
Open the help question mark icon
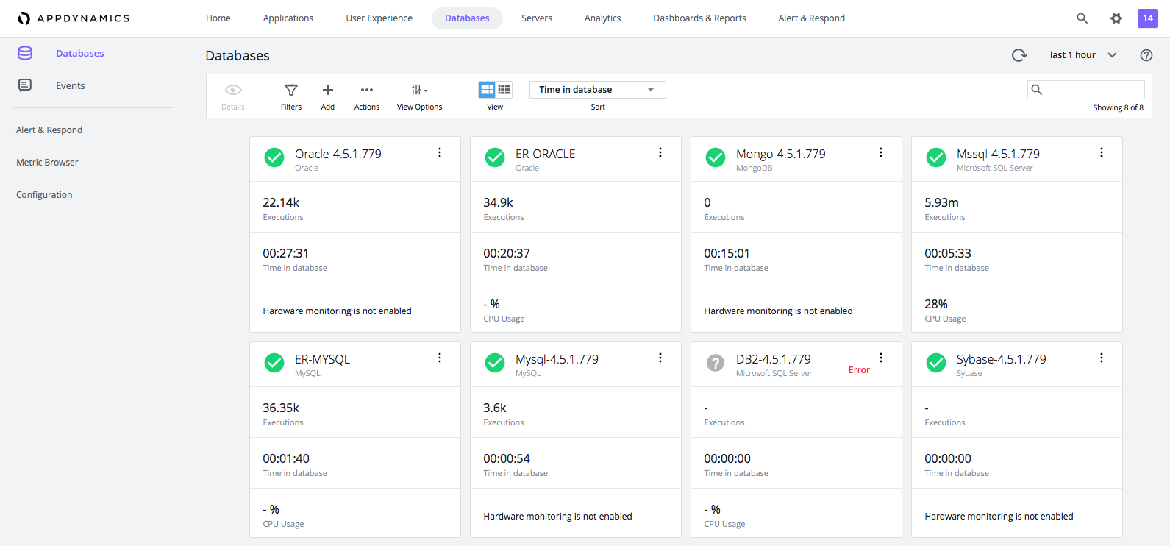coord(1146,55)
